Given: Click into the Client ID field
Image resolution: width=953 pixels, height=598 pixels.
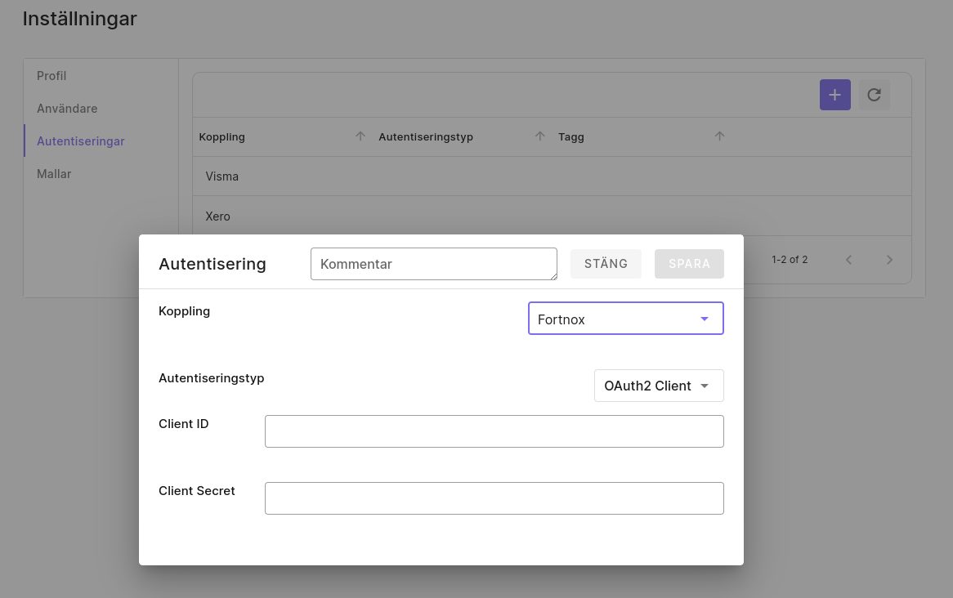Looking at the screenshot, I should [x=494, y=431].
